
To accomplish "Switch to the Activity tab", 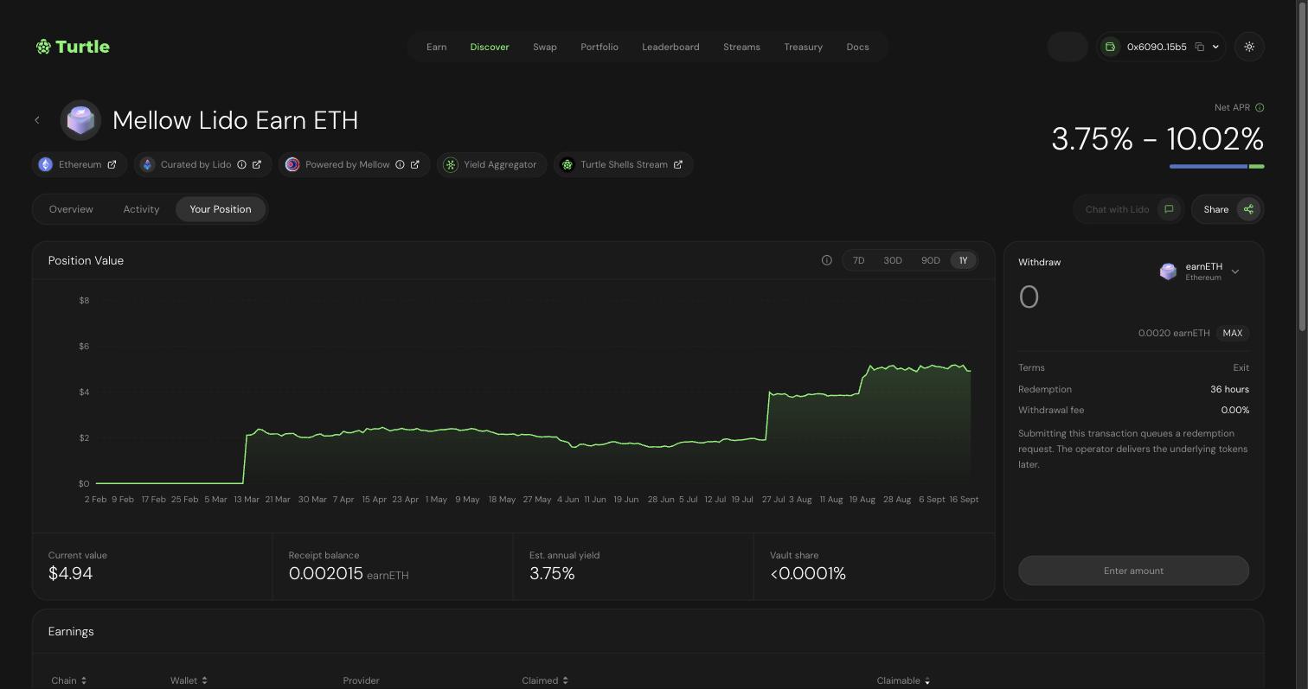I will 141,209.
